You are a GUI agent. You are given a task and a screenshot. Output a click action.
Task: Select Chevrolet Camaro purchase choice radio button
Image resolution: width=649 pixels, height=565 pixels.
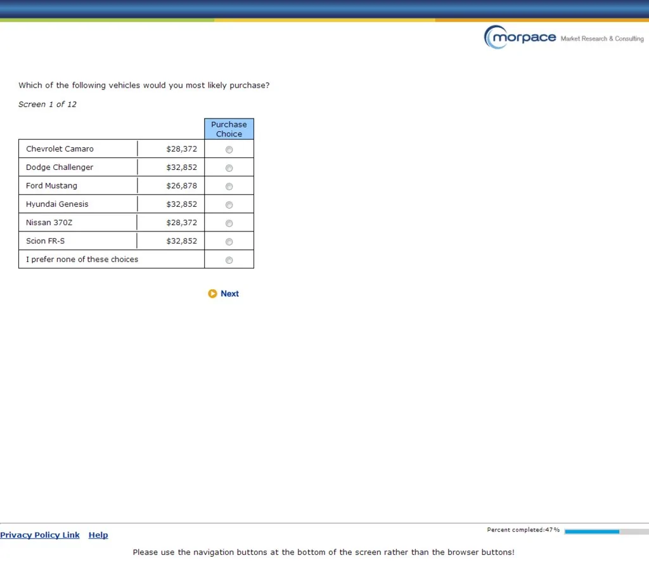pos(229,150)
